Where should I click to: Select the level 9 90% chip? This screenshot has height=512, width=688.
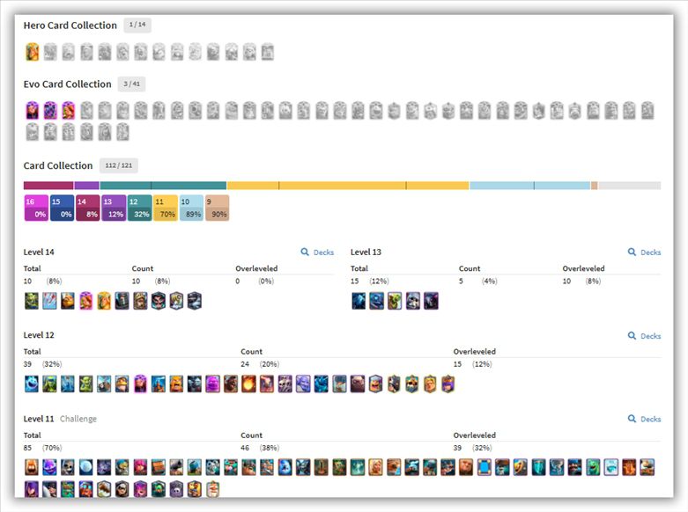point(218,208)
